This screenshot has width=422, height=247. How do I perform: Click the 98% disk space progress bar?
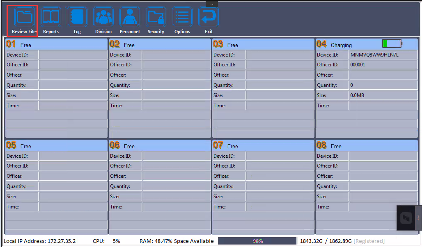point(257,241)
